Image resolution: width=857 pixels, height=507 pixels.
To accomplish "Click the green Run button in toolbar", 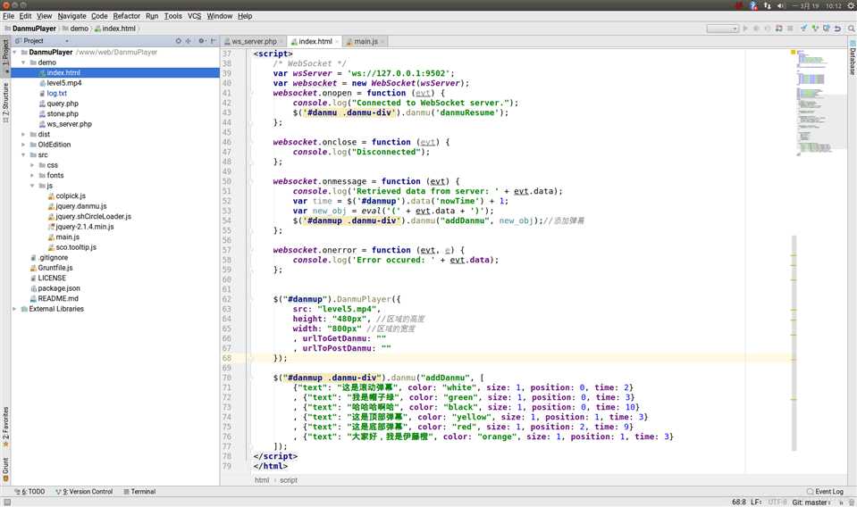I will pyautogui.click(x=745, y=29).
